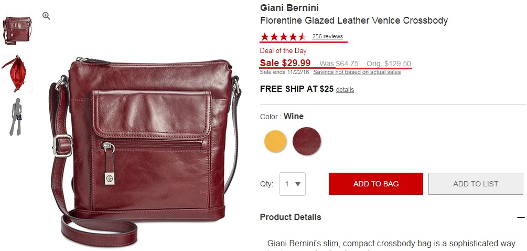Click the zoom magnifier icon
Viewport: 527px width, 251px height.
click(46, 16)
